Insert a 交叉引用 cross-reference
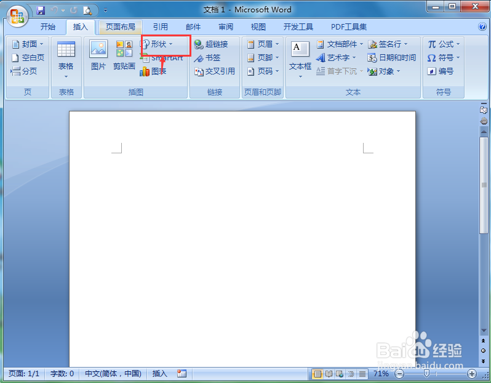The image size is (491, 383). tap(215, 71)
